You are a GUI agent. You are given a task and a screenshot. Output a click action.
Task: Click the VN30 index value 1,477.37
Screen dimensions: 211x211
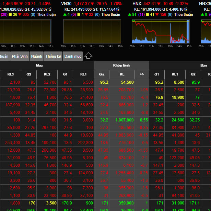pos(83,3)
